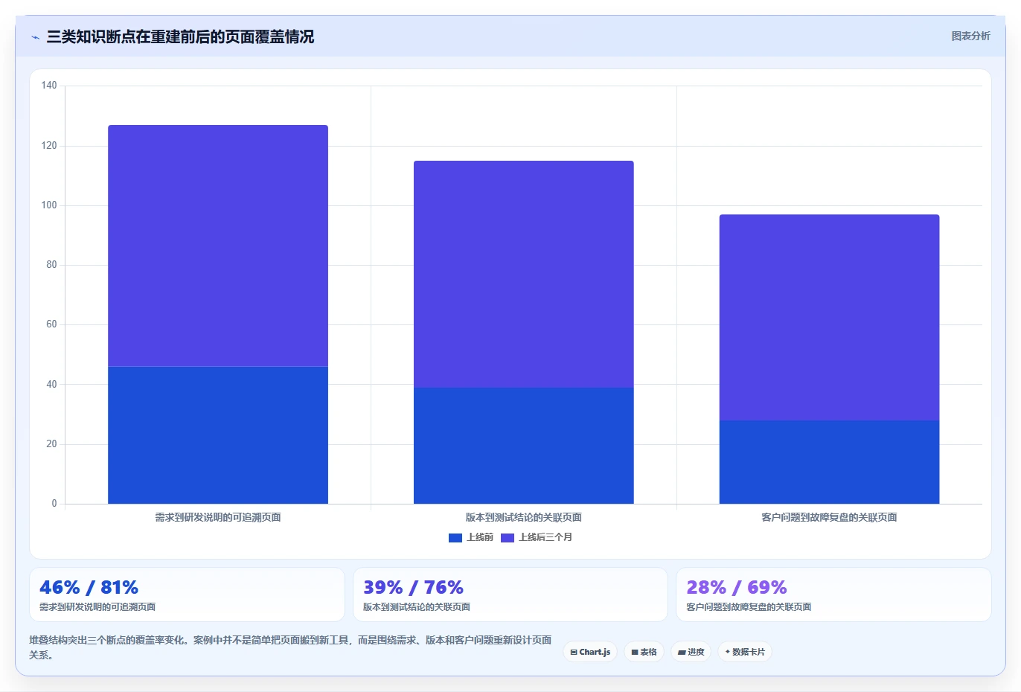Click the y-axis value 120

click(x=49, y=145)
